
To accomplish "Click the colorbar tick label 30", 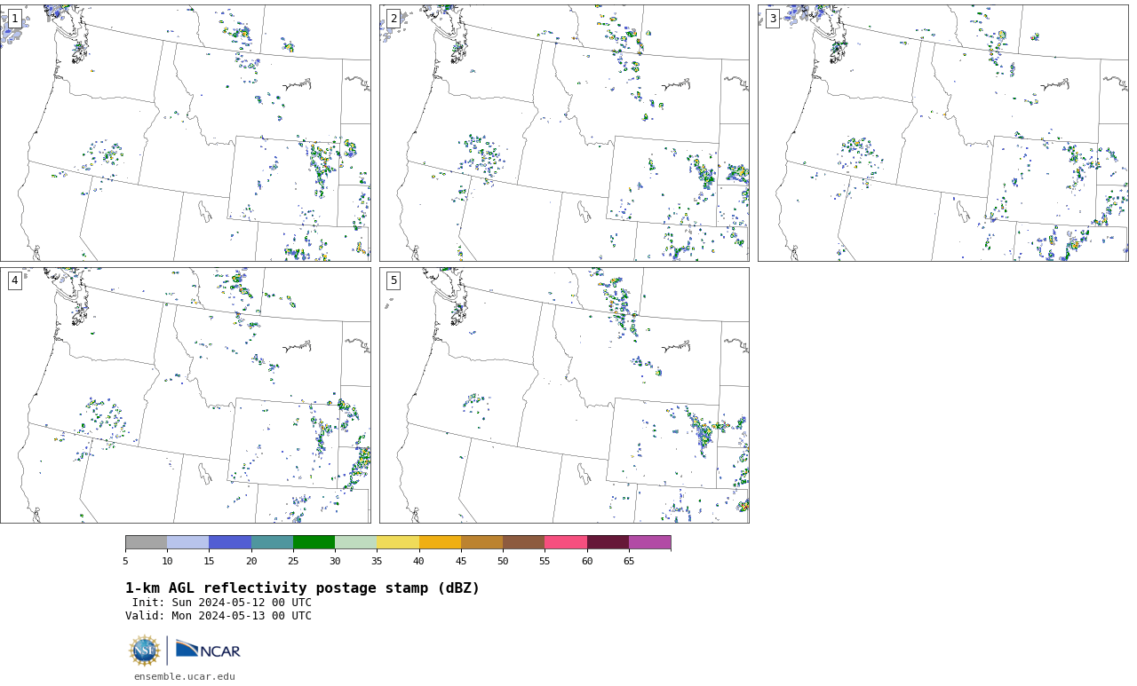I will [335, 561].
